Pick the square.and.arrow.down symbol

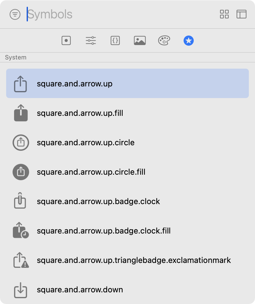pyautogui.click(x=128, y=290)
